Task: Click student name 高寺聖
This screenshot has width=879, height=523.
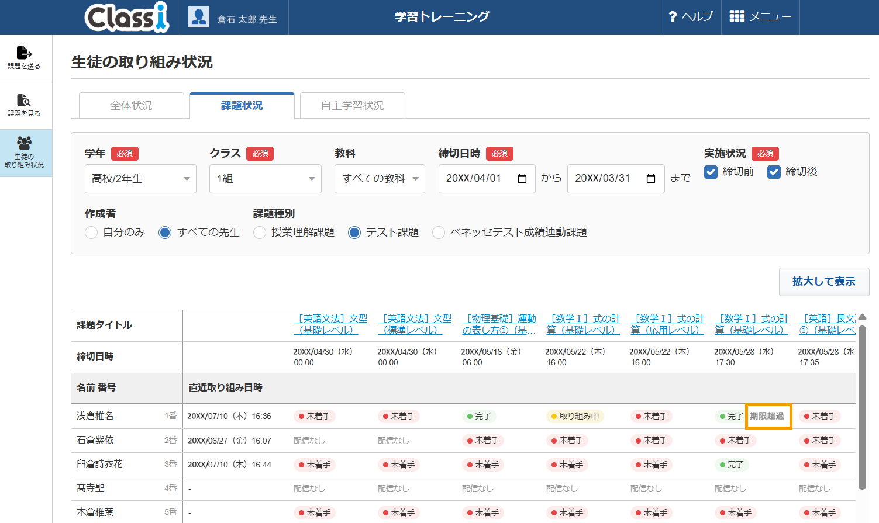Action: tap(91, 488)
